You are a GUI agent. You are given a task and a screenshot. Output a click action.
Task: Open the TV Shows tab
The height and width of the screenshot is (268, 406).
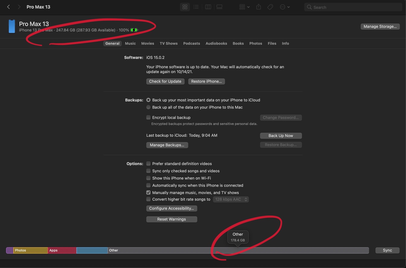click(169, 43)
